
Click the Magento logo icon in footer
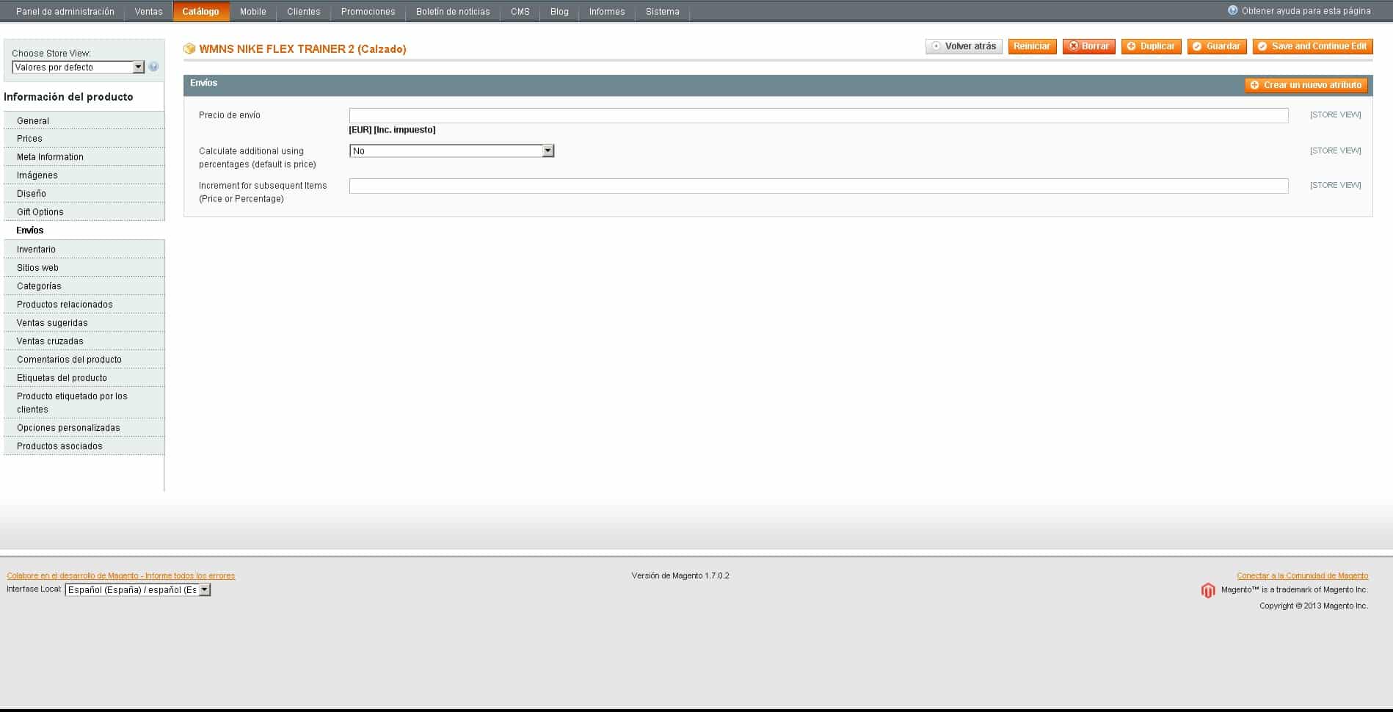[x=1207, y=590]
